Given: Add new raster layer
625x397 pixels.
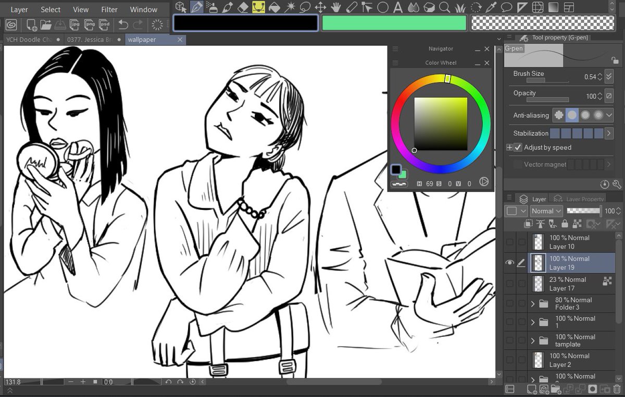Looking at the screenshot, I should [532, 389].
